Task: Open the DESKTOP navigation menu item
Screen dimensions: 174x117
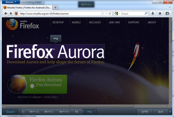Action: (x=58, y=22)
